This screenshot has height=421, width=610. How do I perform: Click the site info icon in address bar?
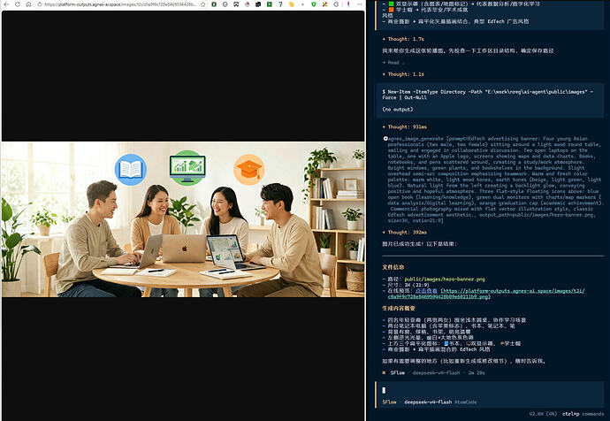coord(40,4)
